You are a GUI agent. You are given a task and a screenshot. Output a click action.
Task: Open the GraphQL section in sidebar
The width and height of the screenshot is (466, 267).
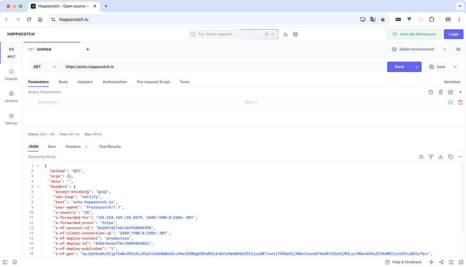pyautogui.click(x=11, y=75)
